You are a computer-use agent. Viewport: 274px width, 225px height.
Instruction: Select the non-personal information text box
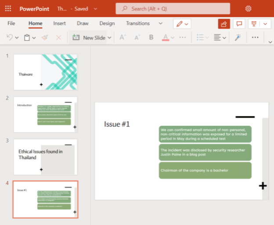coord(205,134)
